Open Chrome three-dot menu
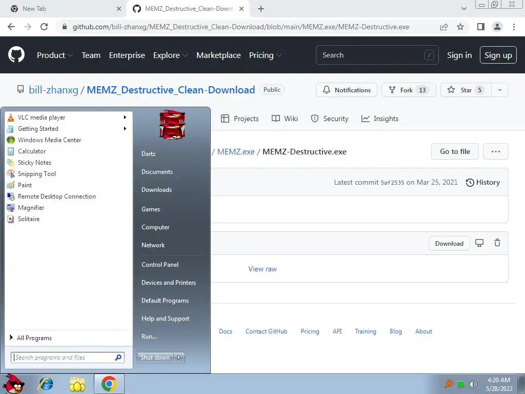 514,27
